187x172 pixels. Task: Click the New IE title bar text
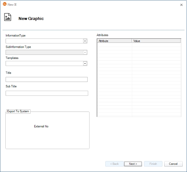pyautogui.click(x=12, y=5)
